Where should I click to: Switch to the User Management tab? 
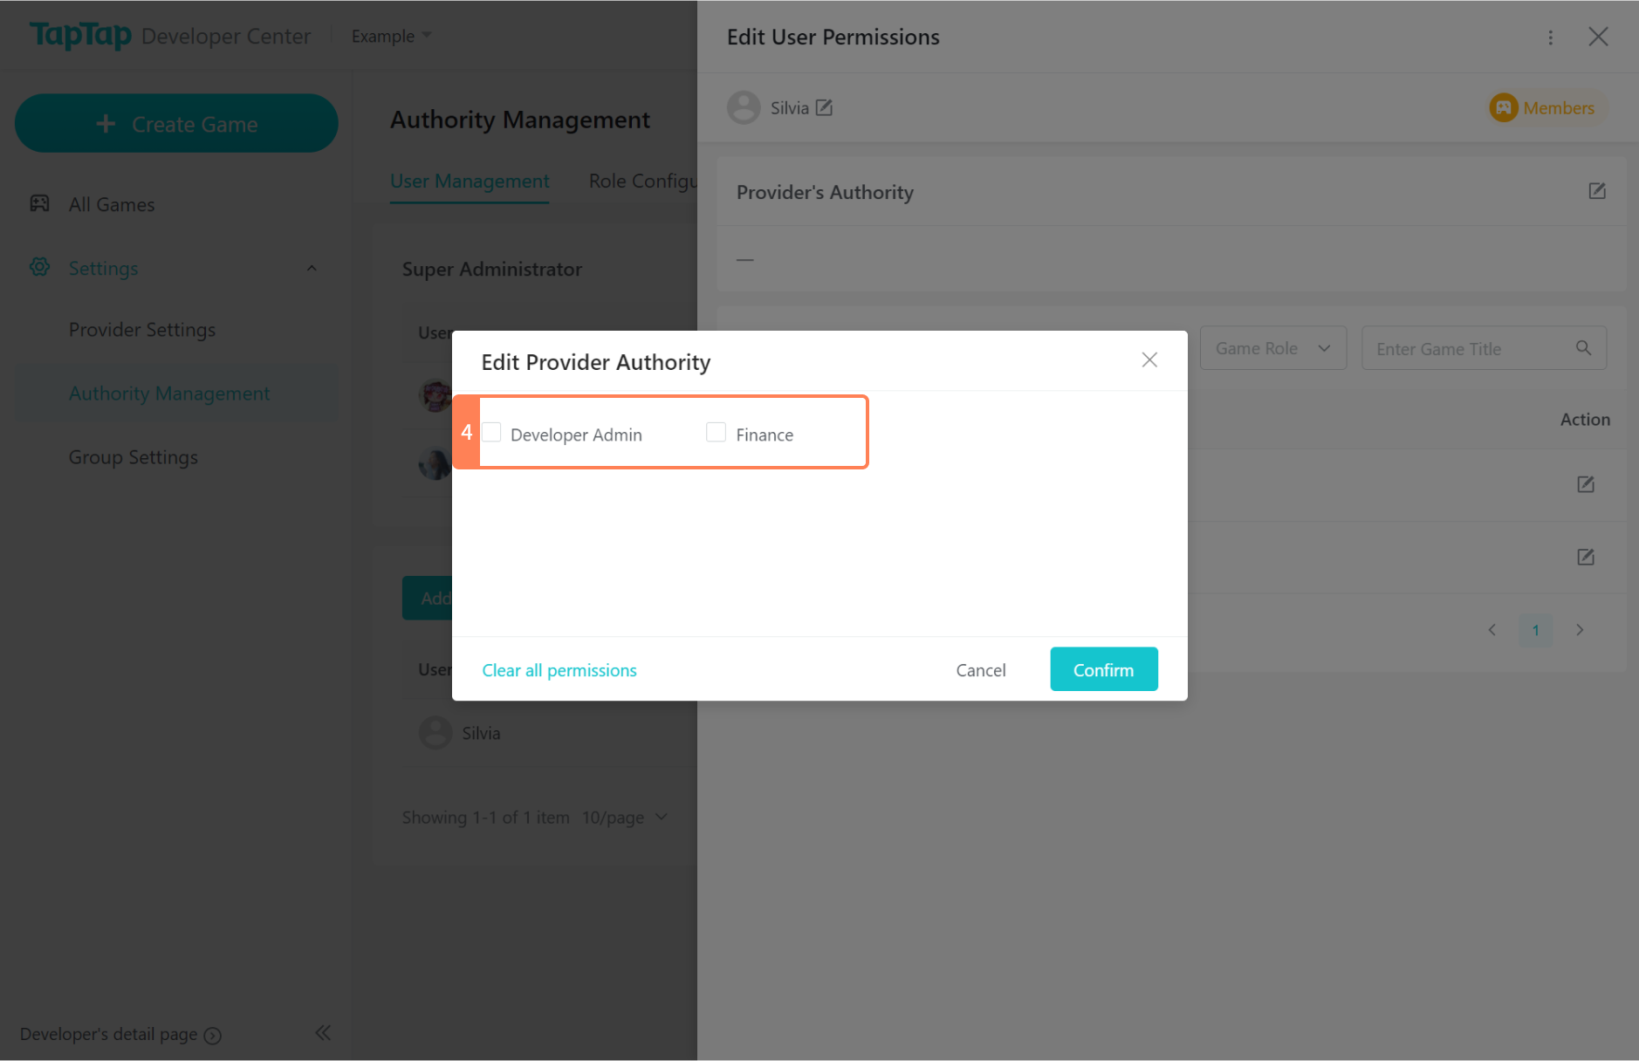470,181
